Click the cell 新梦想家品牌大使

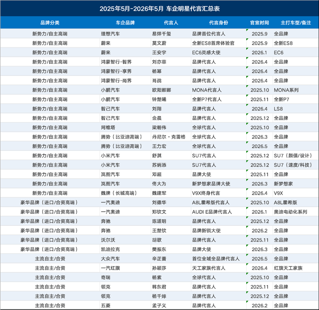pyautogui.click(x=211, y=184)
